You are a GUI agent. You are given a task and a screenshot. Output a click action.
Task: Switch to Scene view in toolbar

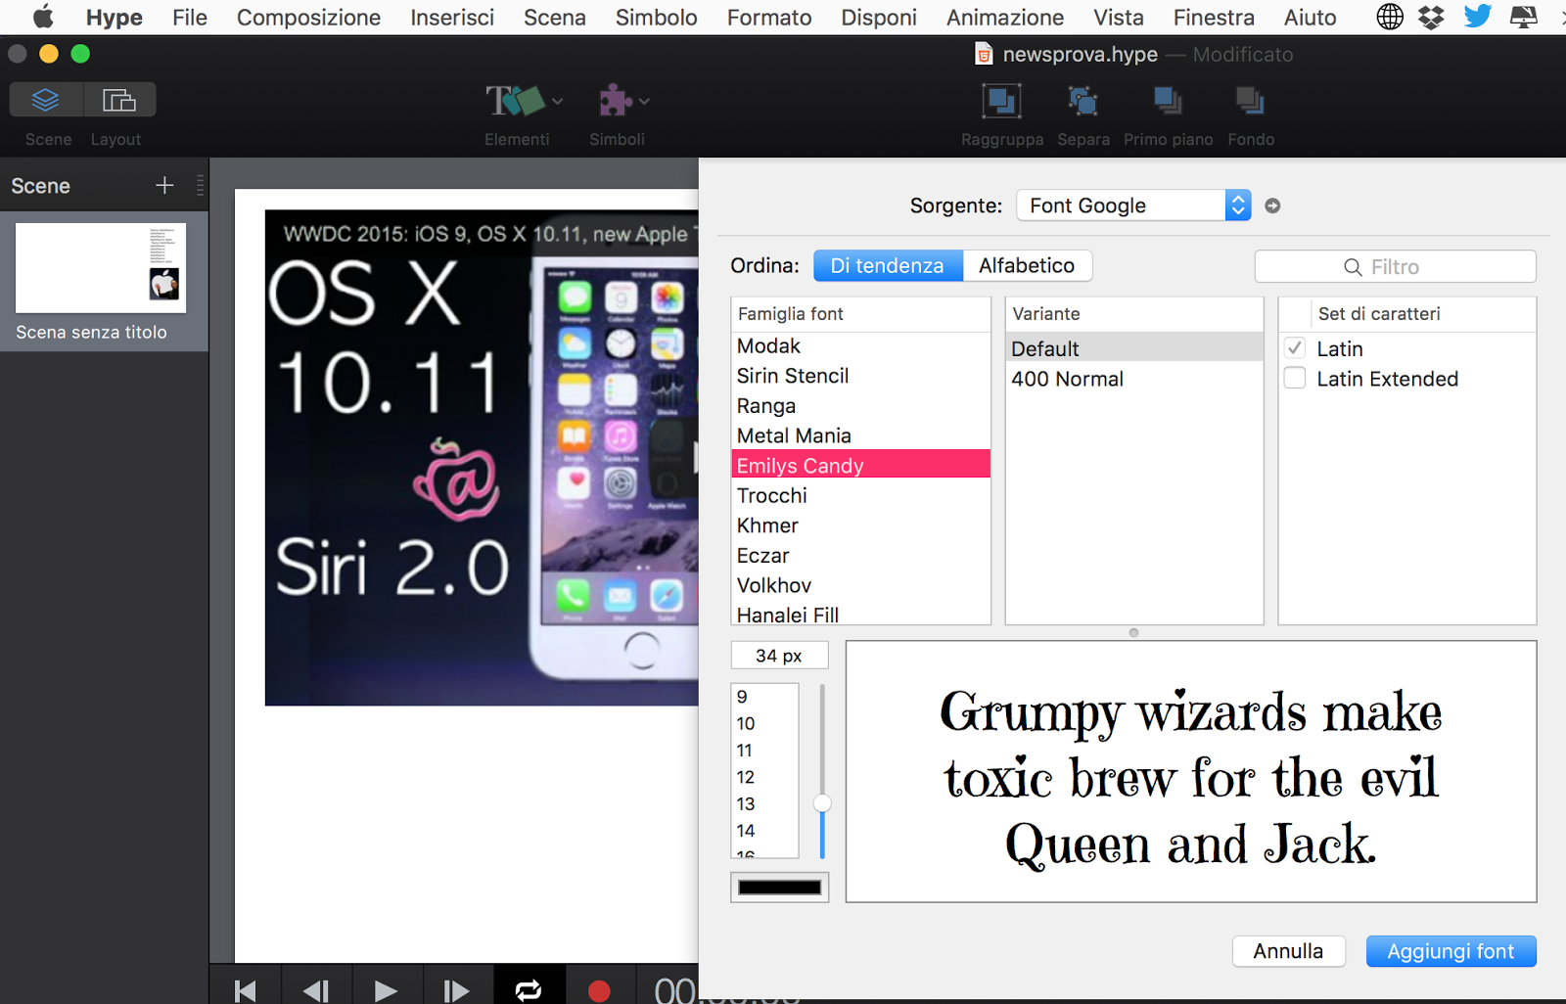[46, 100]
